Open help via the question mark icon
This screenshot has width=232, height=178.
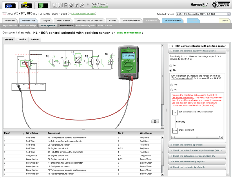tap(77, 5)
